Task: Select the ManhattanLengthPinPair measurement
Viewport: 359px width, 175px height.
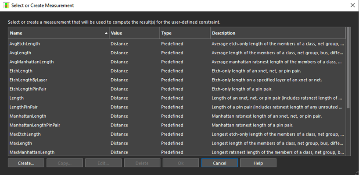Action: [177, 125]
